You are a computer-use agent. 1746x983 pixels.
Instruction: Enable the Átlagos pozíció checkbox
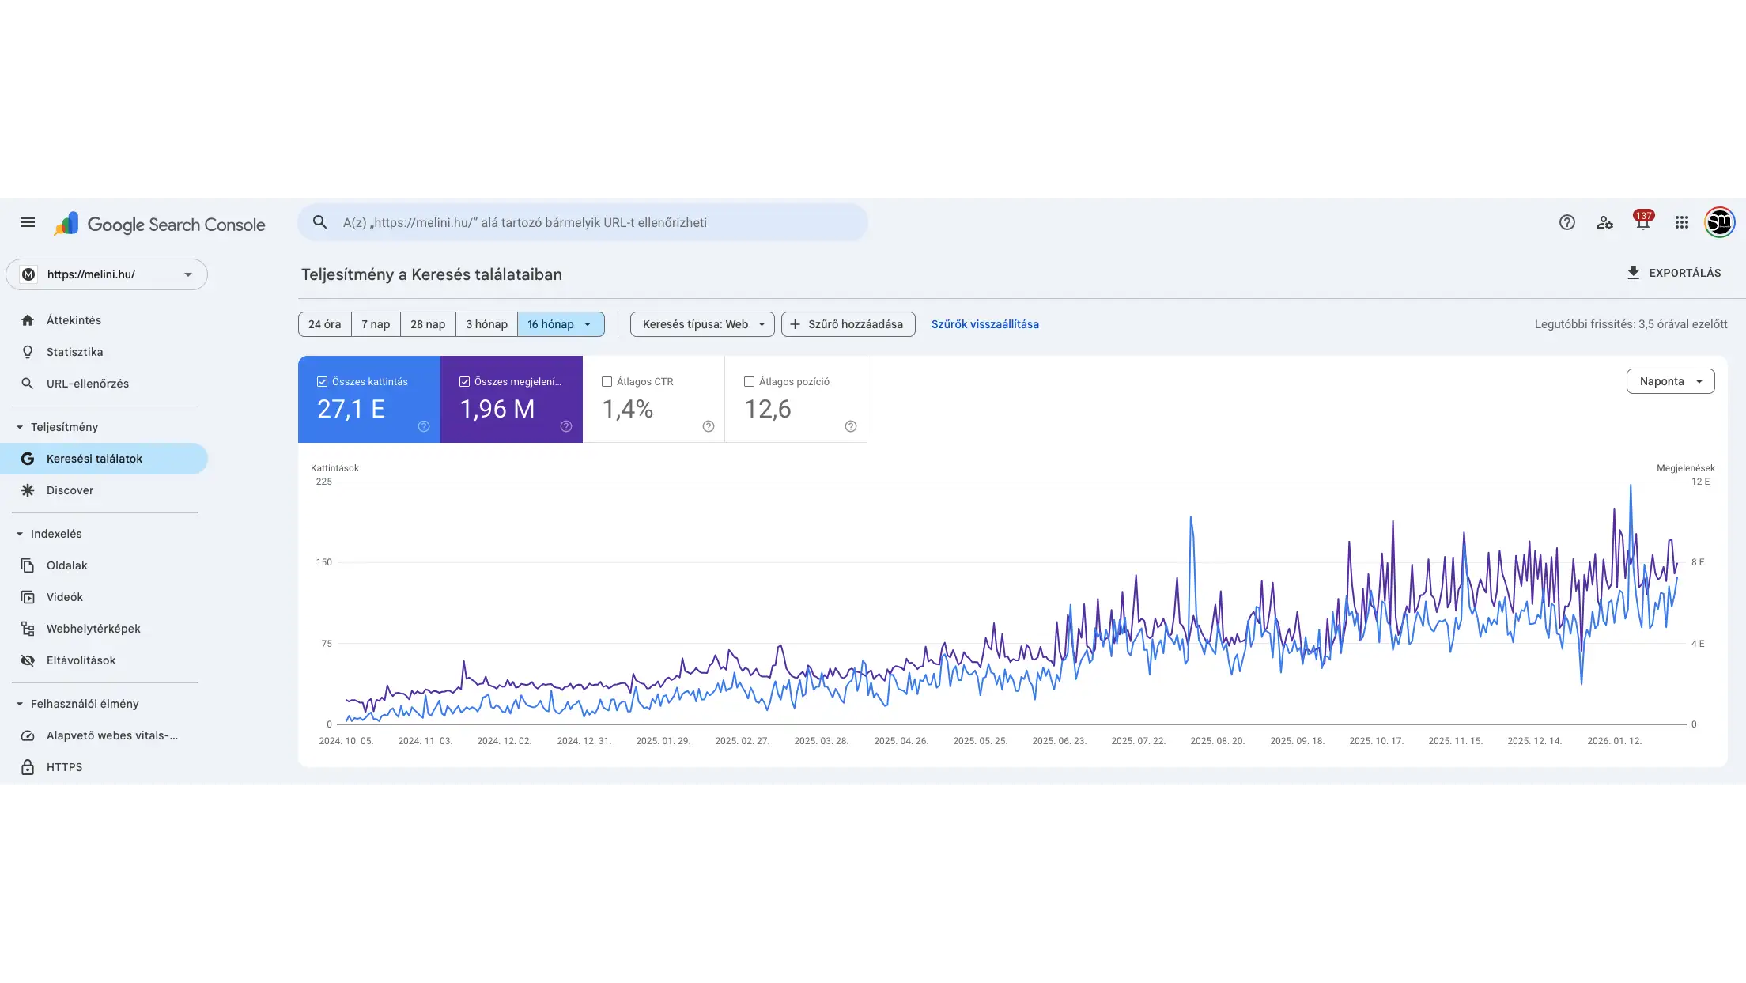tap(750, 381)
